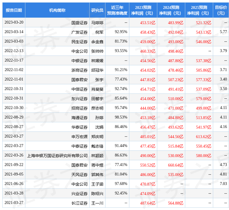Select the value 505.86亿
The image size is (229, 210).
coord(204,70)
